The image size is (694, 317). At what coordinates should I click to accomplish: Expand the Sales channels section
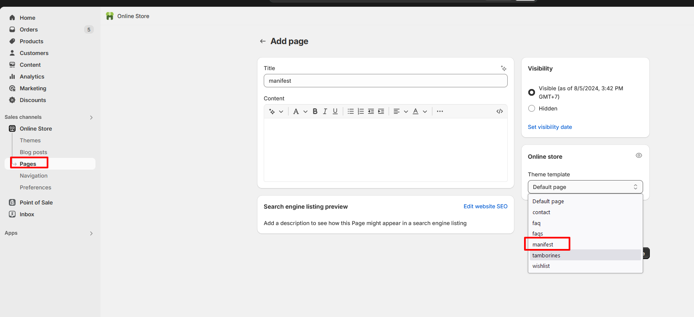91,117
